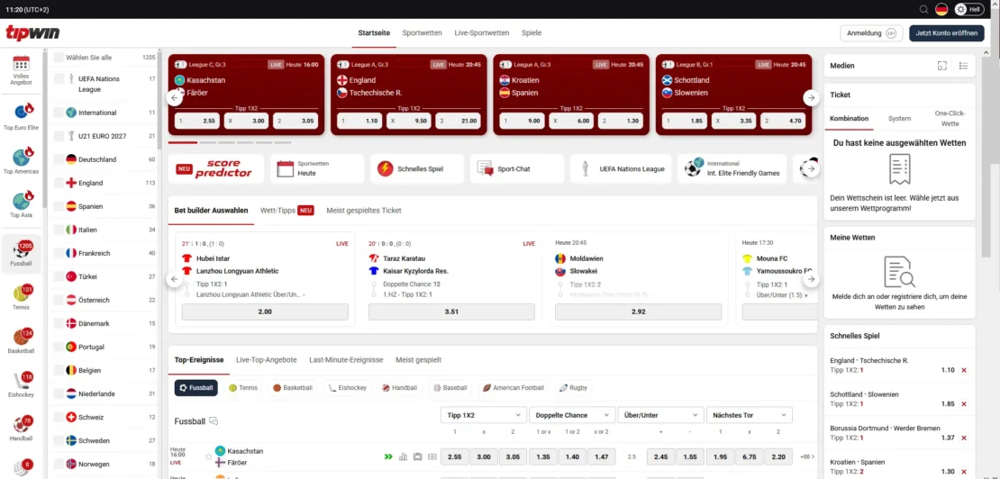The width and height of the screenshot is (1000, 479).
Task: Remove England - Tschechische R. quick bet
Action: [x=964, y=370]
